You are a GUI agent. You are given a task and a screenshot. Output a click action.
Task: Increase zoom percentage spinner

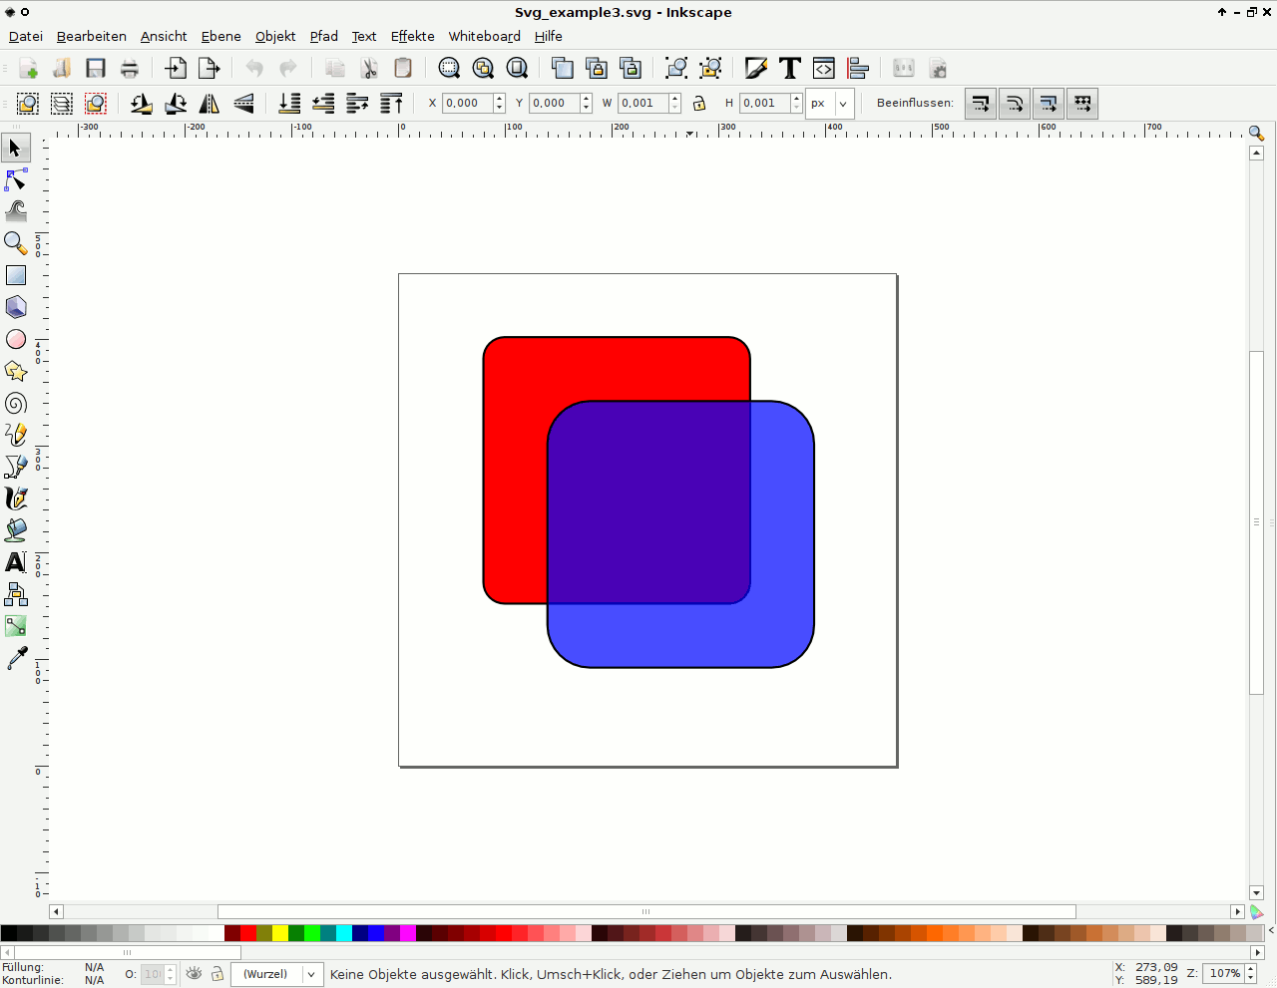1251,969
